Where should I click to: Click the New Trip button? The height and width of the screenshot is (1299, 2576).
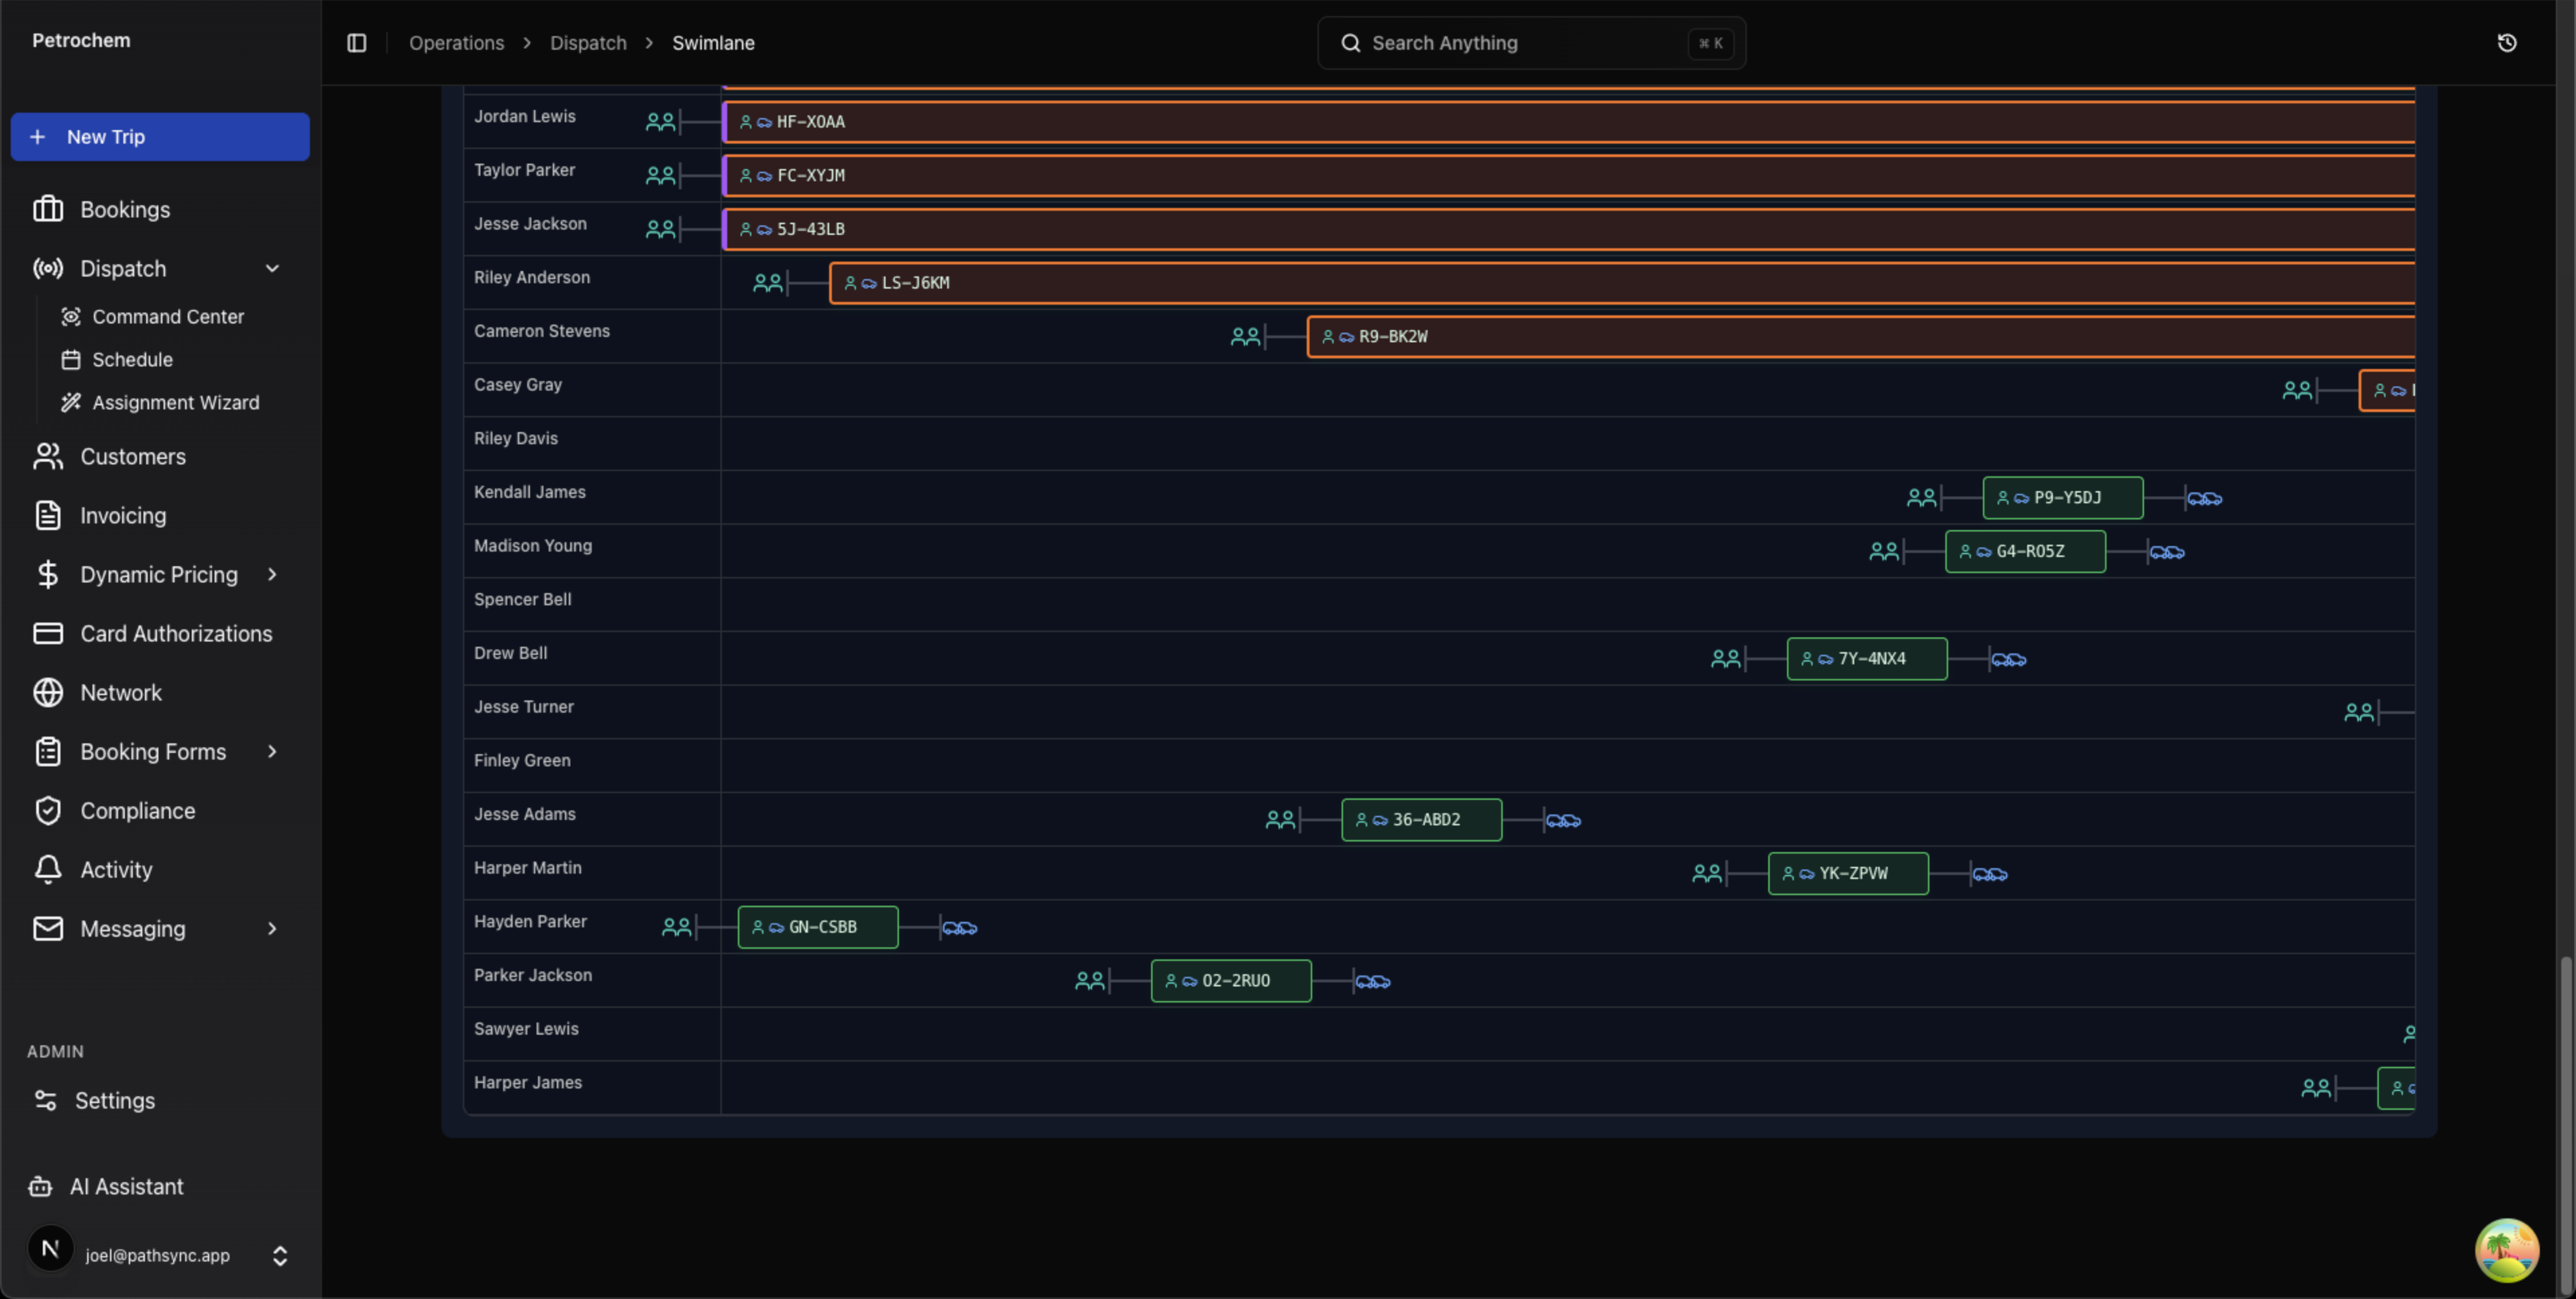[160, 137]
